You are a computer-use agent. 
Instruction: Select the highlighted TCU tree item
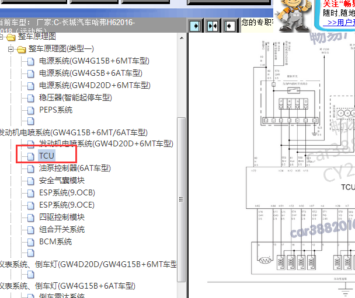[46, 156]
